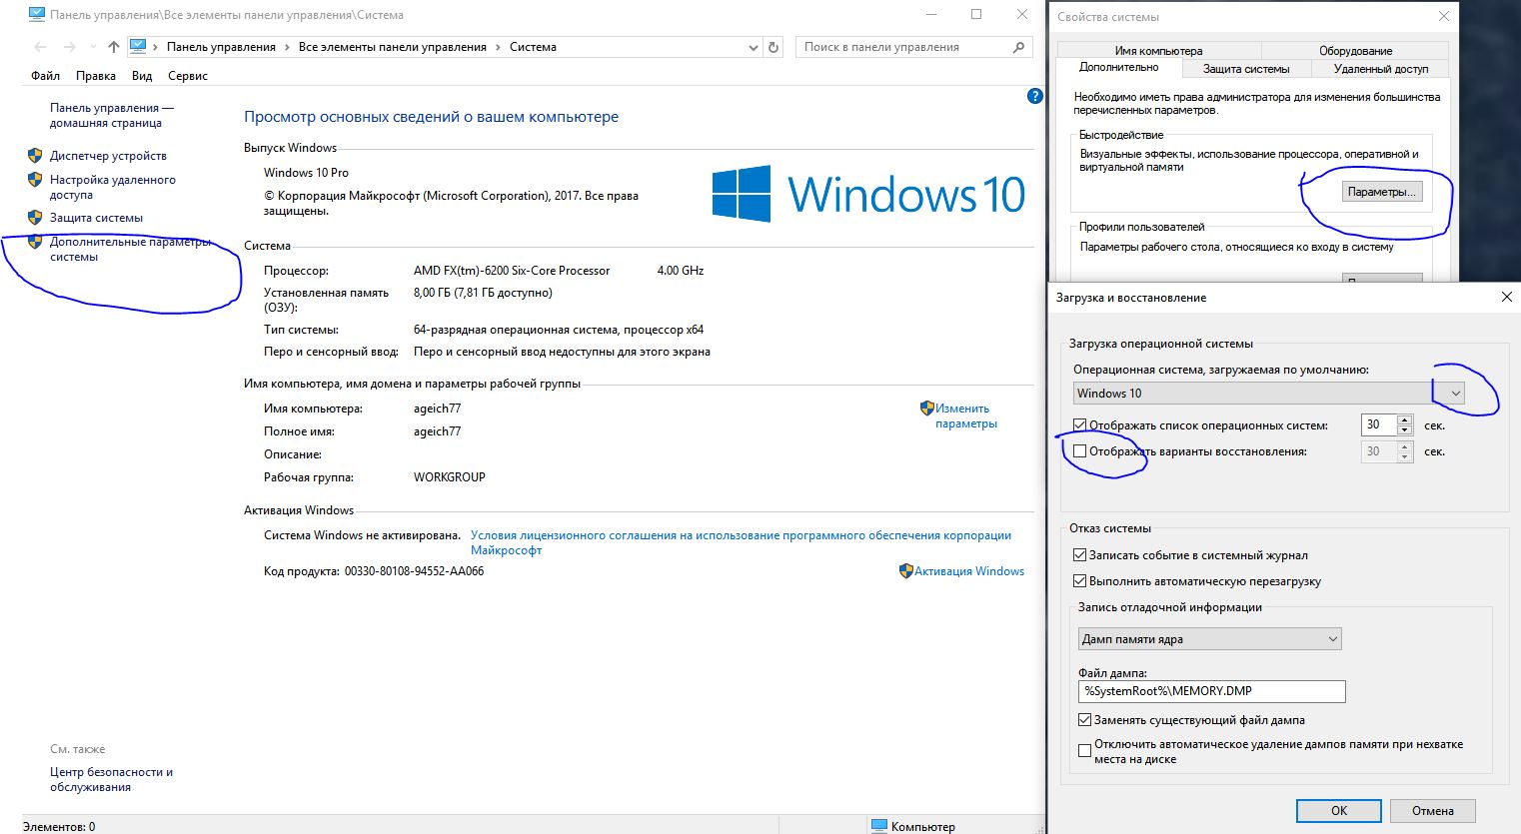Click the computer icon in address bar

[x=138, y=47]
